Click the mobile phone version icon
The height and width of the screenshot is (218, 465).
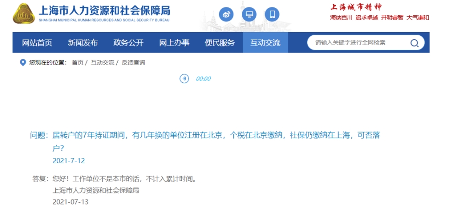(x=272, y=14)
